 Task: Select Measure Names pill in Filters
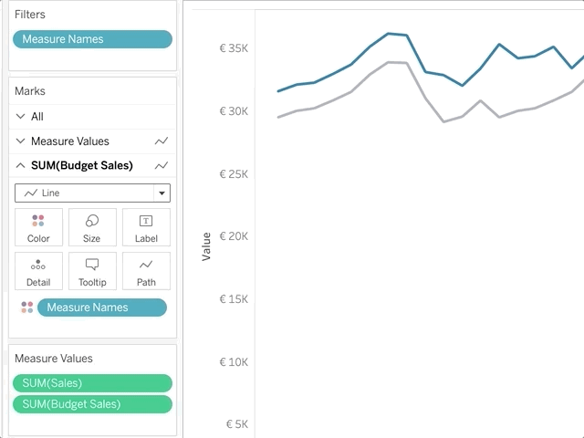[92, 39]
